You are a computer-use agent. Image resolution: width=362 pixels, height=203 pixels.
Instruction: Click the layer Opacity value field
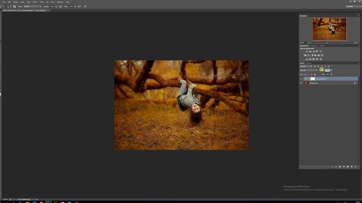point(327,70)
